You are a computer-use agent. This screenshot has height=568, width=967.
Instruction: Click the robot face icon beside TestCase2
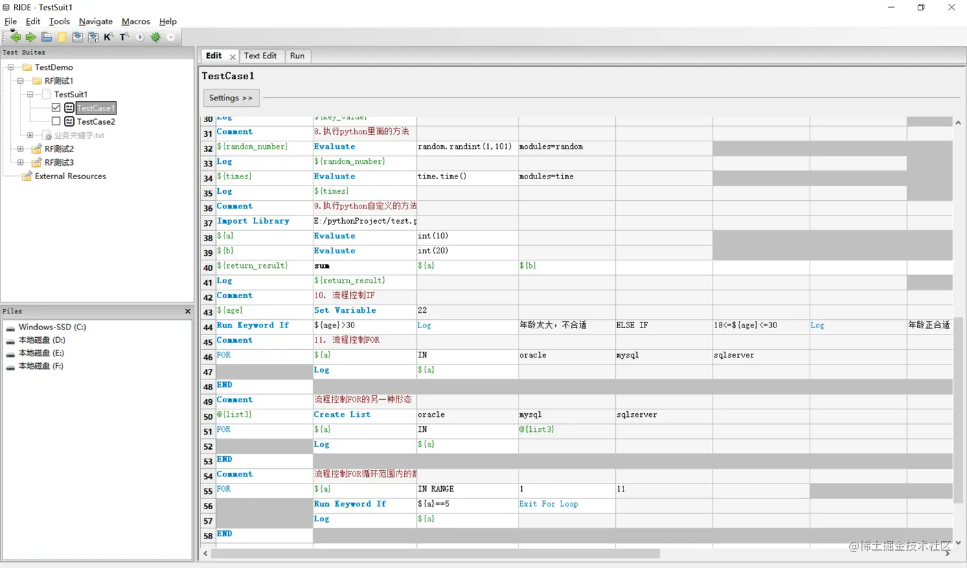(x=69, y=122)
